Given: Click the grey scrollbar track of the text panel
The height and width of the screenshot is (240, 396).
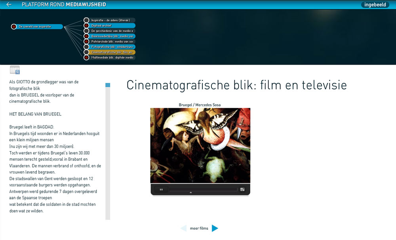Looking at the screenshot, I should (x=108, y=154).
